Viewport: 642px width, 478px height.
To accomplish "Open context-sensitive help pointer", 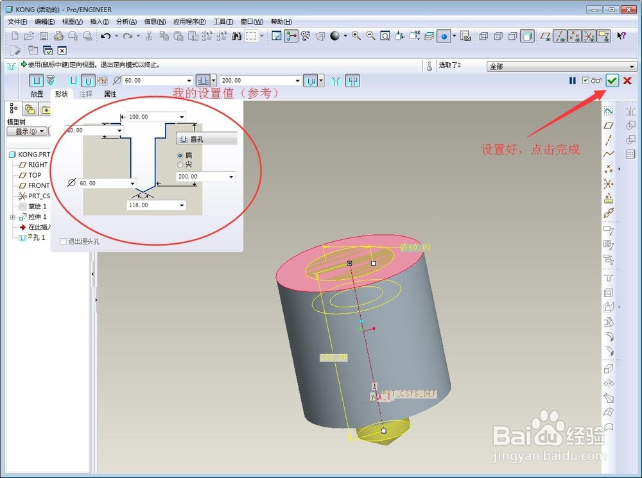I will pos(621,36).
